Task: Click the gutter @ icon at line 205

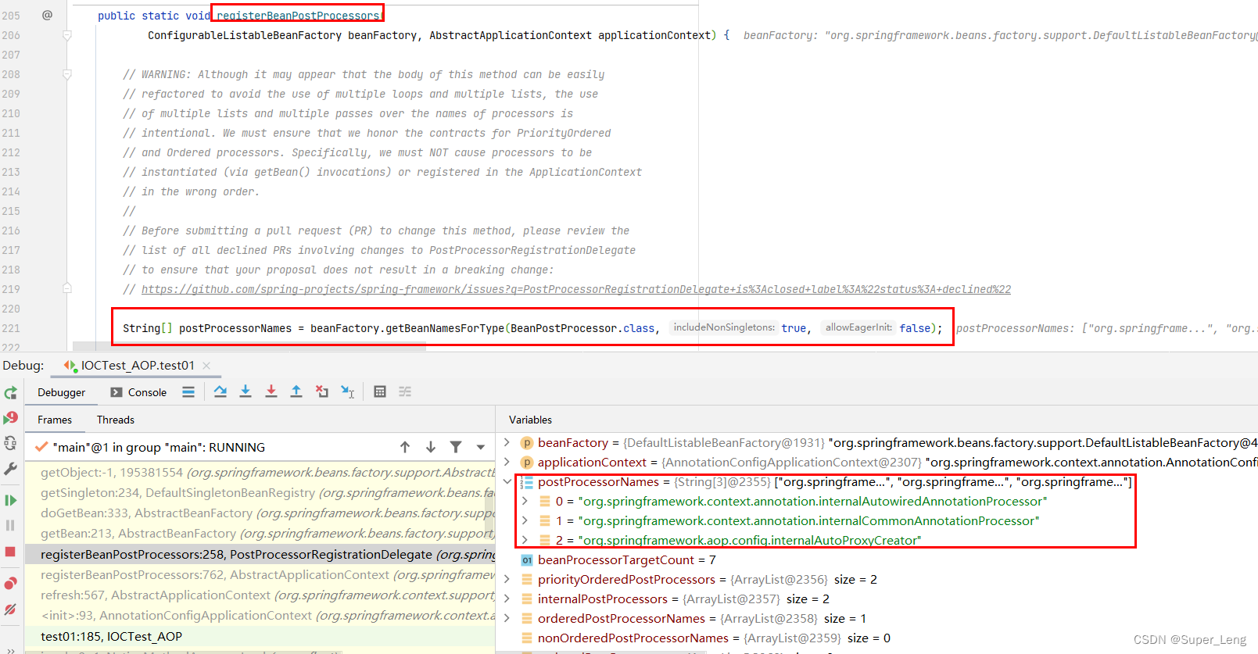Action: [47, 15]
